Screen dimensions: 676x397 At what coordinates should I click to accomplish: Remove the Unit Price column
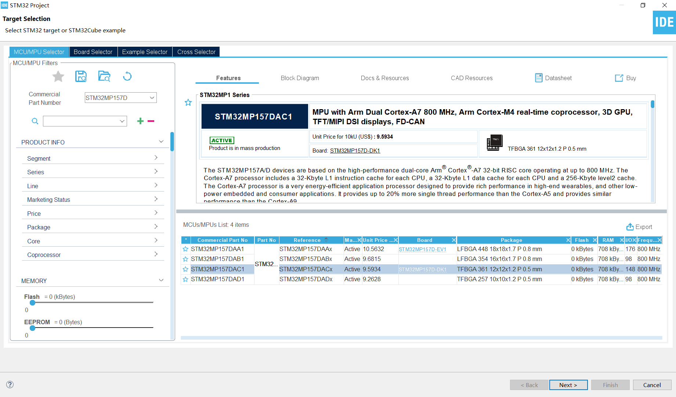pyautogui.click(x=395, y=240)
